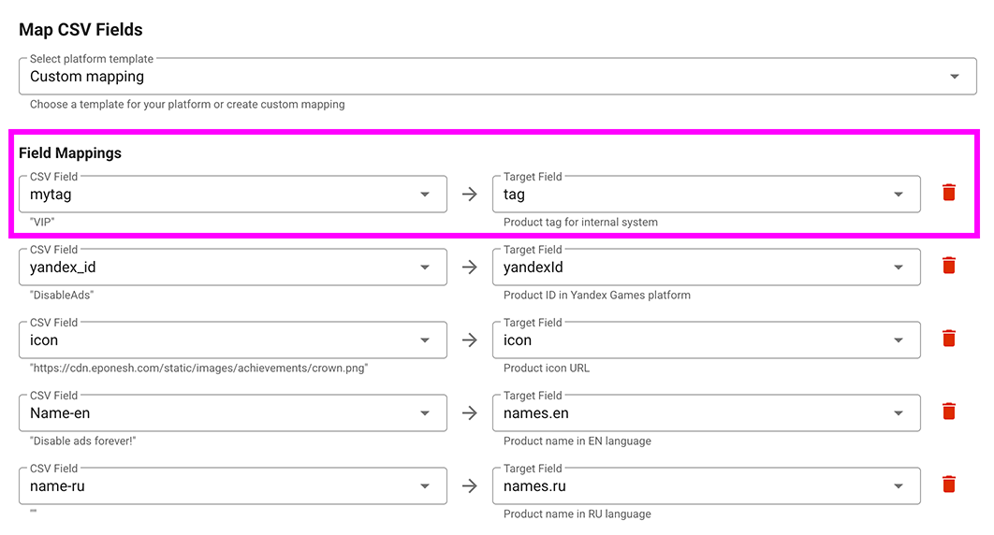Click the arrow between yandex_id and yandexId
994x535 pixels.
(x=470, y=267)
